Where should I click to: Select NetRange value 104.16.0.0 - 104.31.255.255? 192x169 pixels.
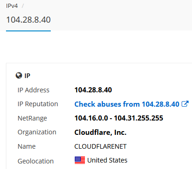click(119, 118)
